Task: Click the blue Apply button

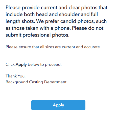Action: coord(58,105)
